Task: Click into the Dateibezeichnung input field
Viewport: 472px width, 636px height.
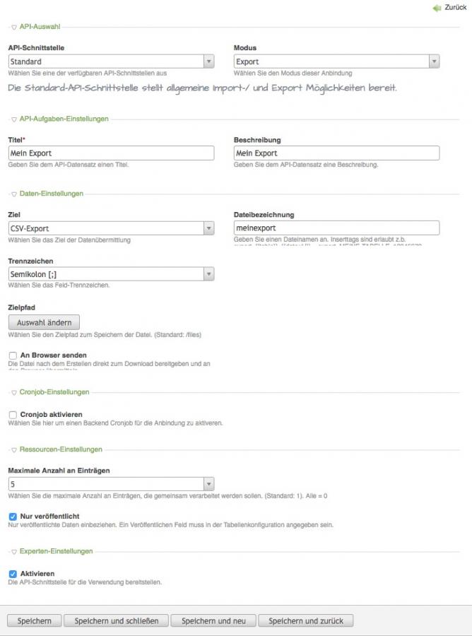Action: click(x=336, y=228)
